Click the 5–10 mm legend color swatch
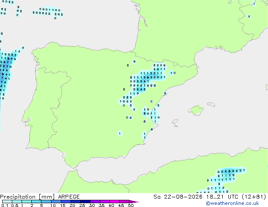This screenshot has width=268, height=207. 46,202
